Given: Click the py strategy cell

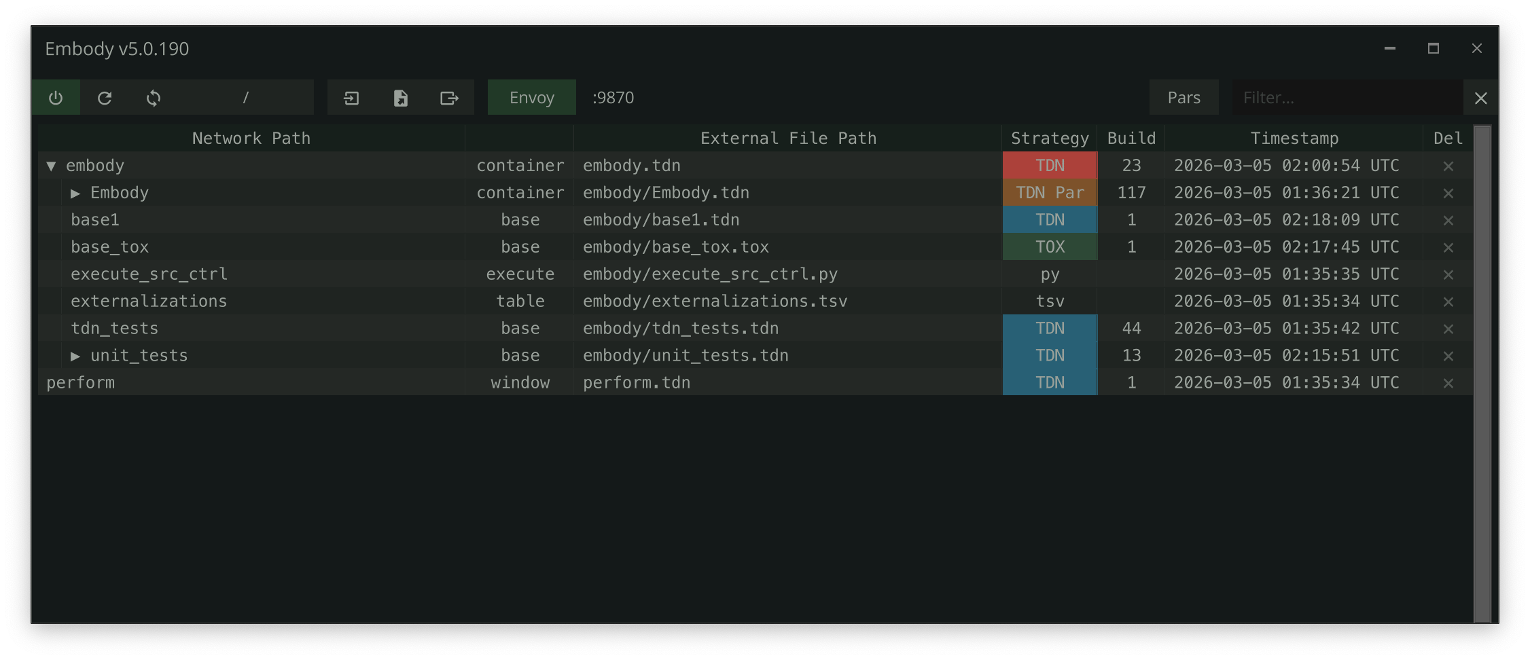Looking at the screenshot, I should tap(1050, 274).
